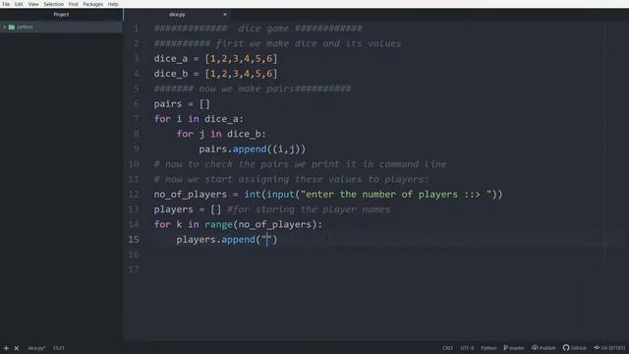
Task: Click the git branch icon next to master
Action: point(505,348)
